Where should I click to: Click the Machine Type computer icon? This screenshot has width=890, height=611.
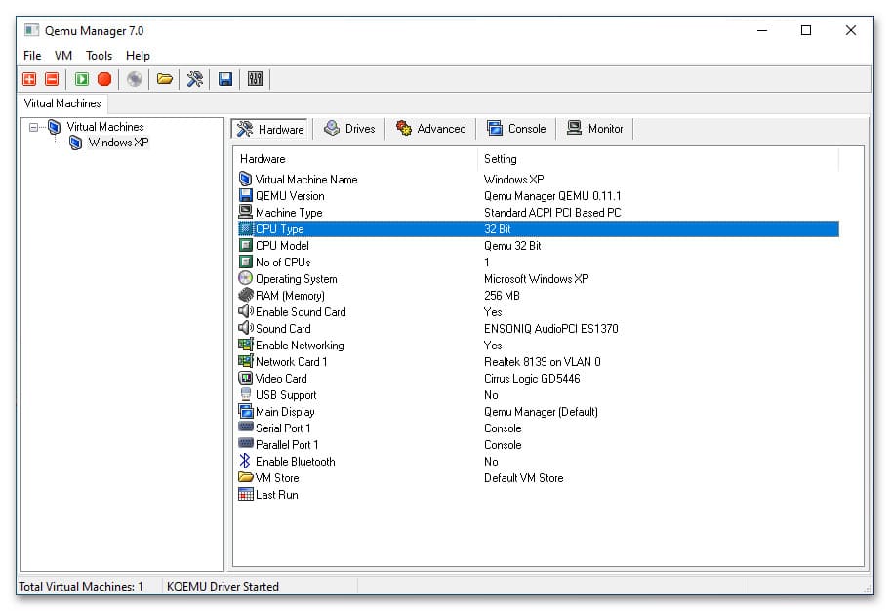click(x=245, y=213)
